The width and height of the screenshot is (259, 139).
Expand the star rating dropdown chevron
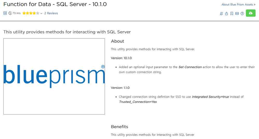tap(41, 13)
